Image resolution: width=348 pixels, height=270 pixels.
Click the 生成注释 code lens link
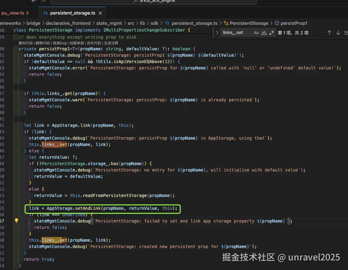111,43
